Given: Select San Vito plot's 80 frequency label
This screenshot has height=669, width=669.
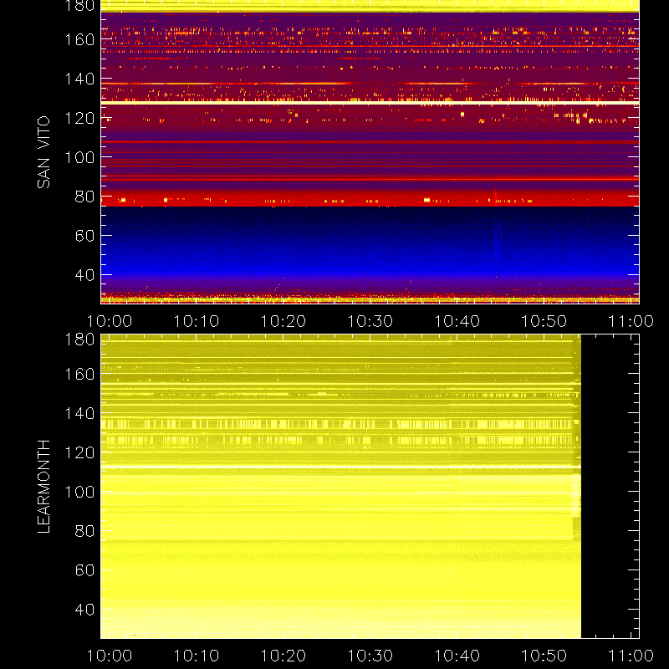Looking at the screenshot, I should 84,197.
